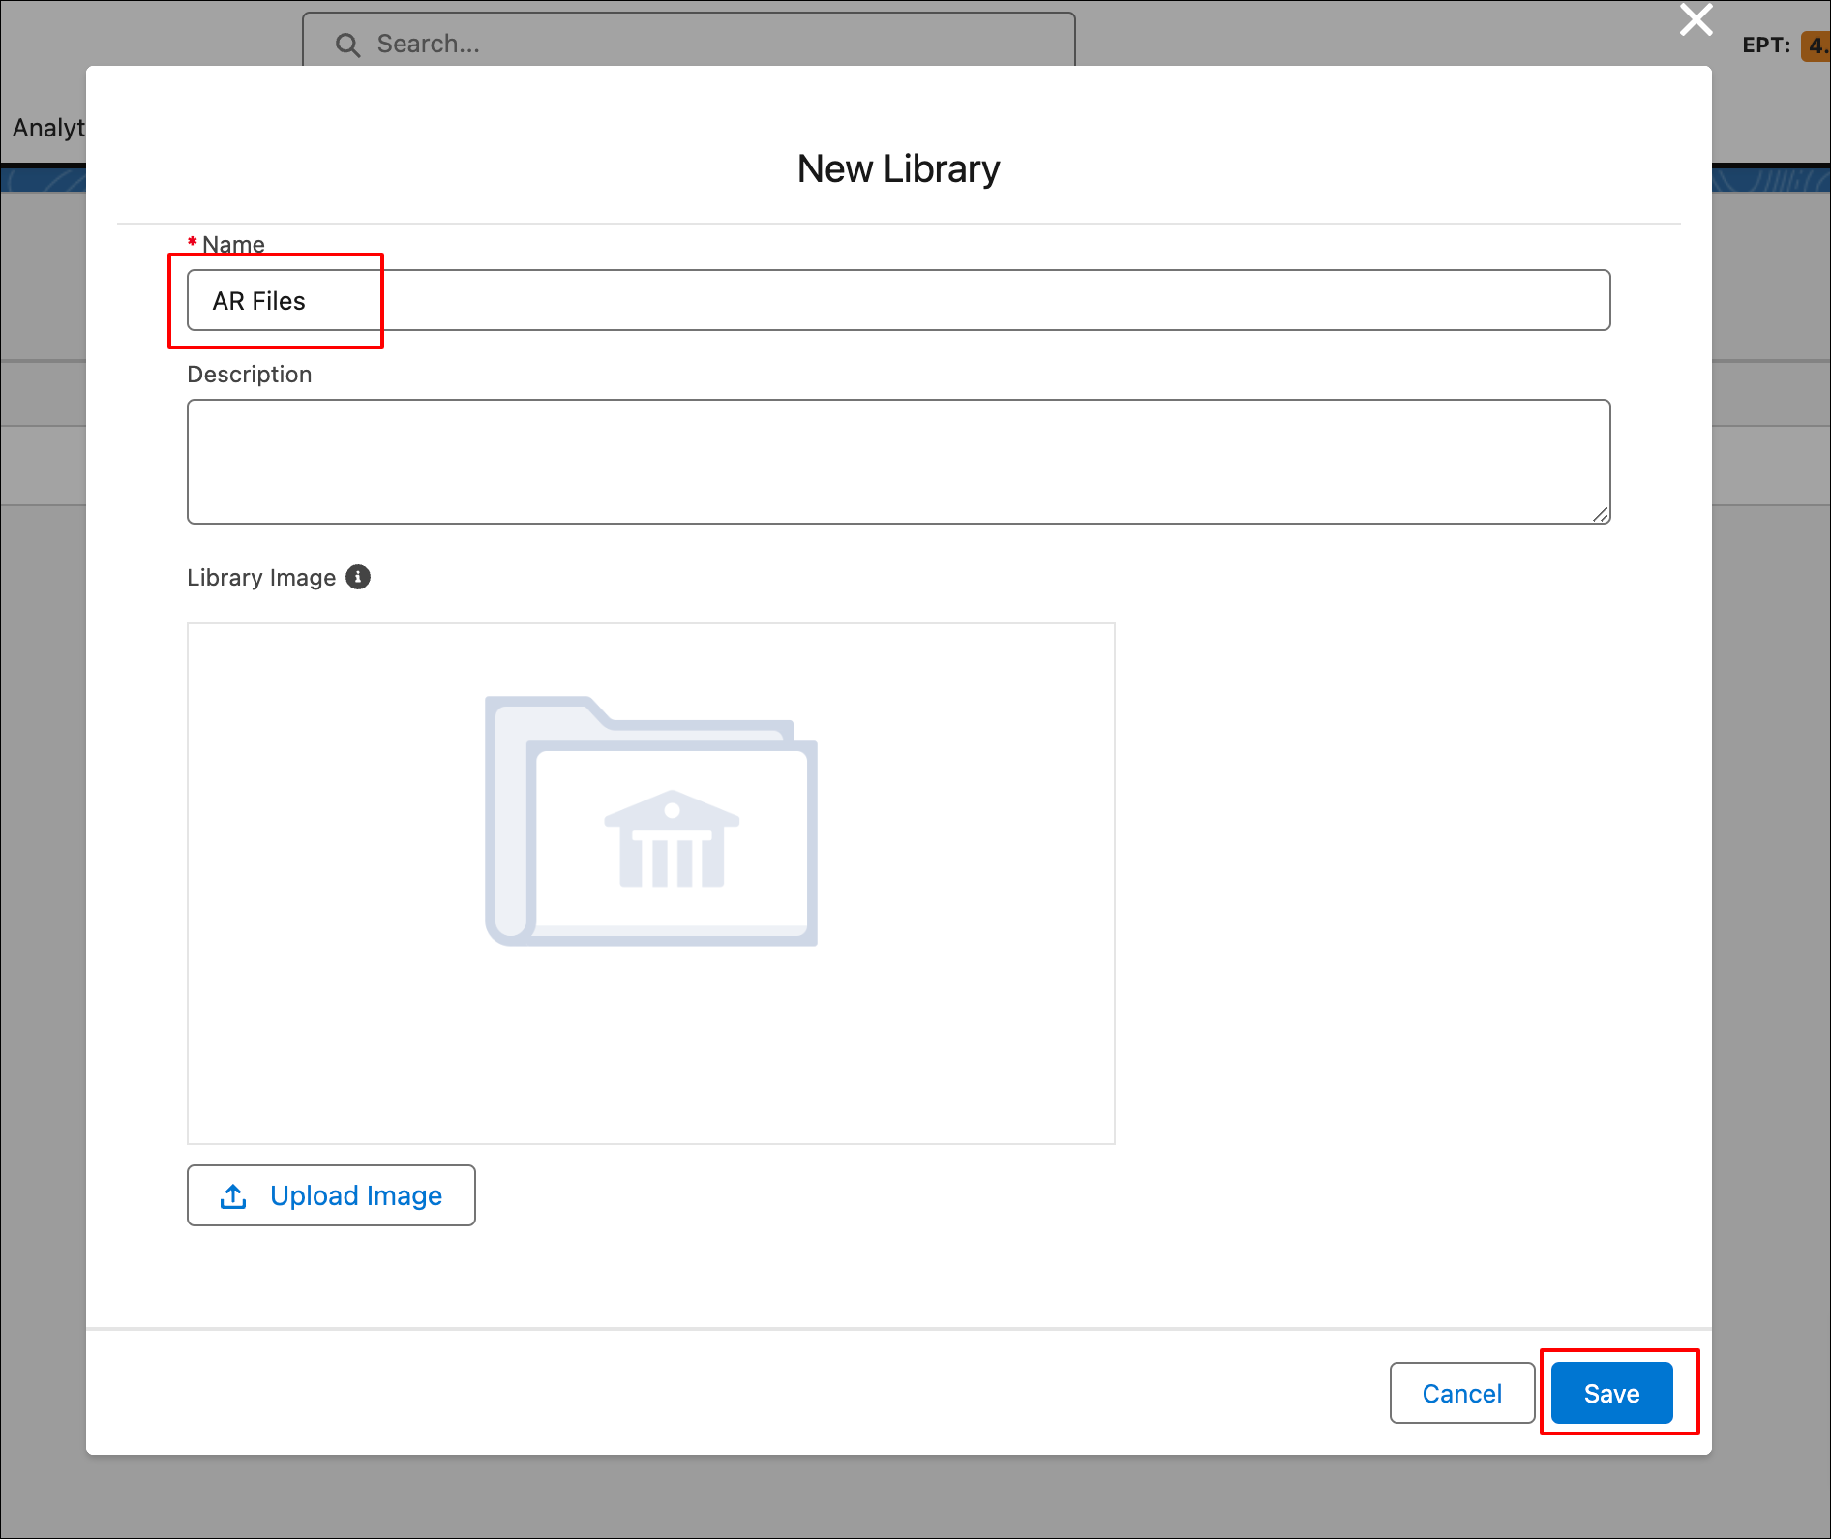Click Upload Image button
Screen dimensions: 1831x1539
pyautogui.click(x=331, y=1195)
